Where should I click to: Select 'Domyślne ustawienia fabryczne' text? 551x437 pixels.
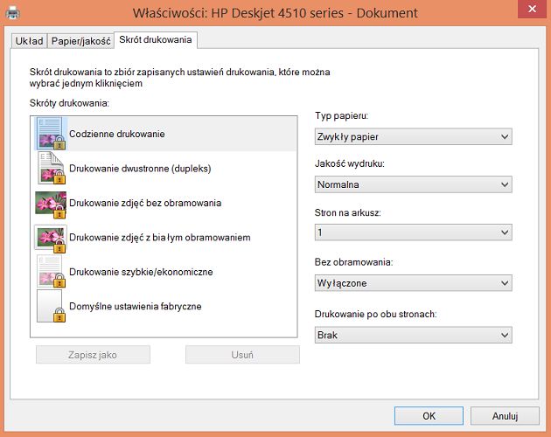click(x=136, y=306)
